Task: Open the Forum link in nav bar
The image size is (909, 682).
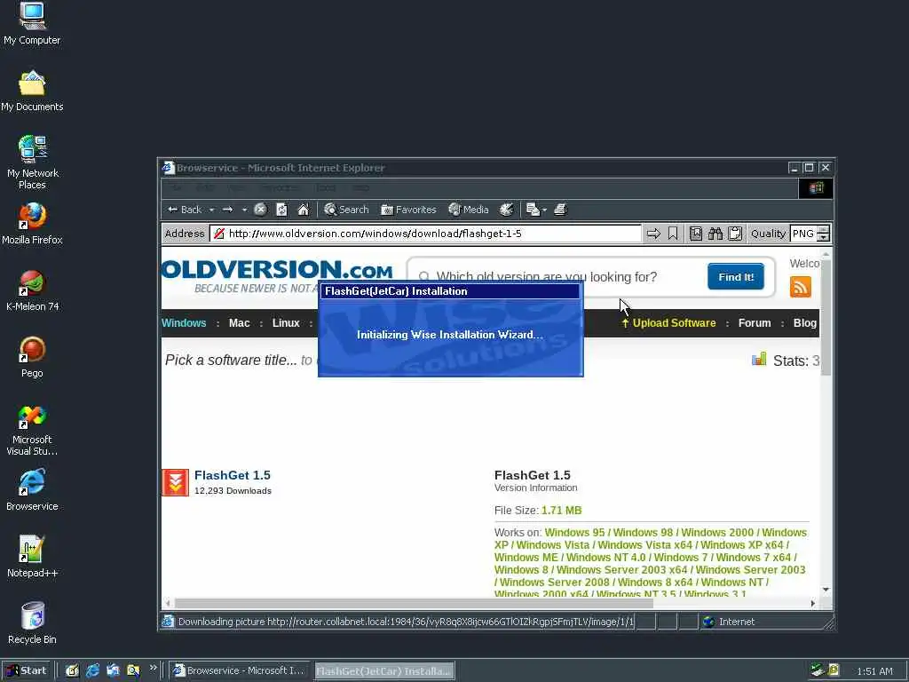Action: 755,323
